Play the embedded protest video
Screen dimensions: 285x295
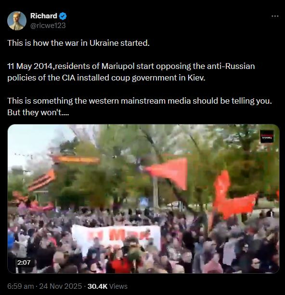pyautogui.click(x=143, y=199)
